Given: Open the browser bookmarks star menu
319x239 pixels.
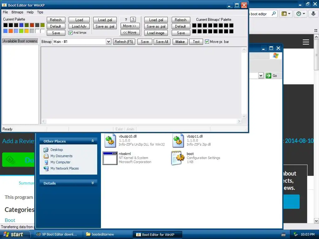Looking at the screenshot, I should (x=286, y=14).
